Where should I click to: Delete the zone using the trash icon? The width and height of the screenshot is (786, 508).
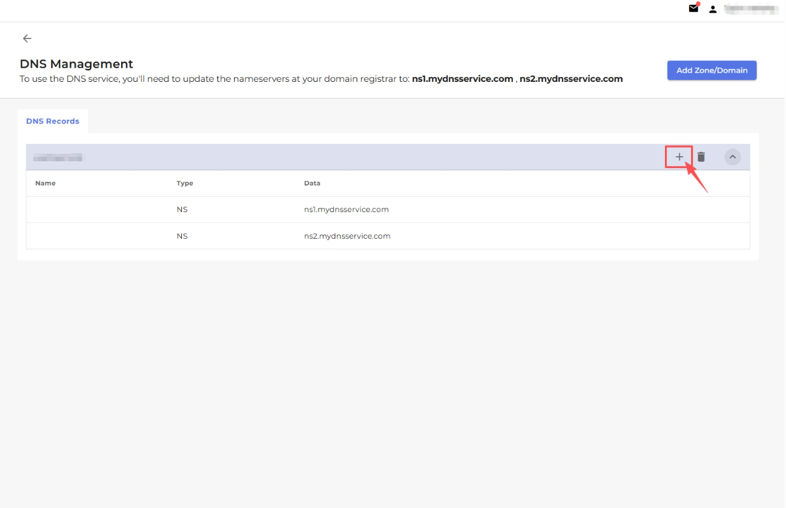click(701, 157)
